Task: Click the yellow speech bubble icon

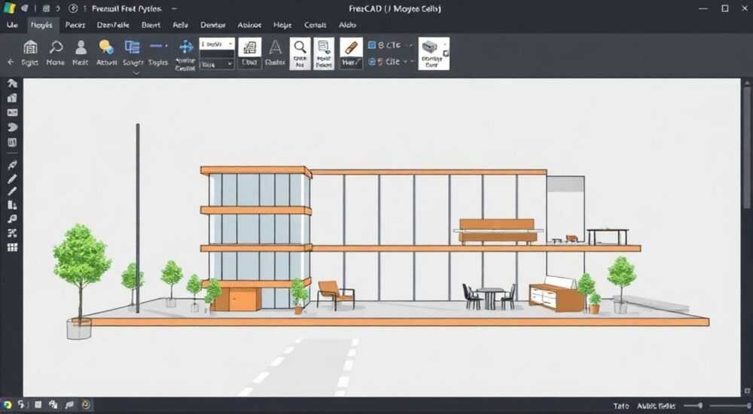Action: pos(106,47)
